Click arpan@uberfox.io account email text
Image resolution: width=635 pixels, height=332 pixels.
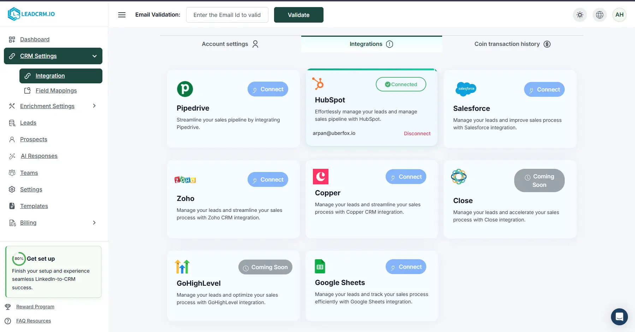coord(334,133)
